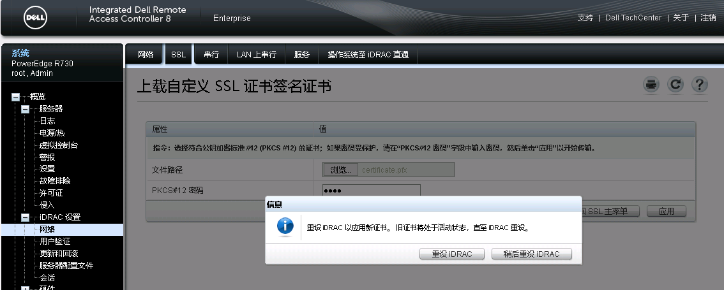This screenshot has height=290, width=724.
Task: Expand the 硬件 node at tree bottom
Action: click(x=25, y=288)
